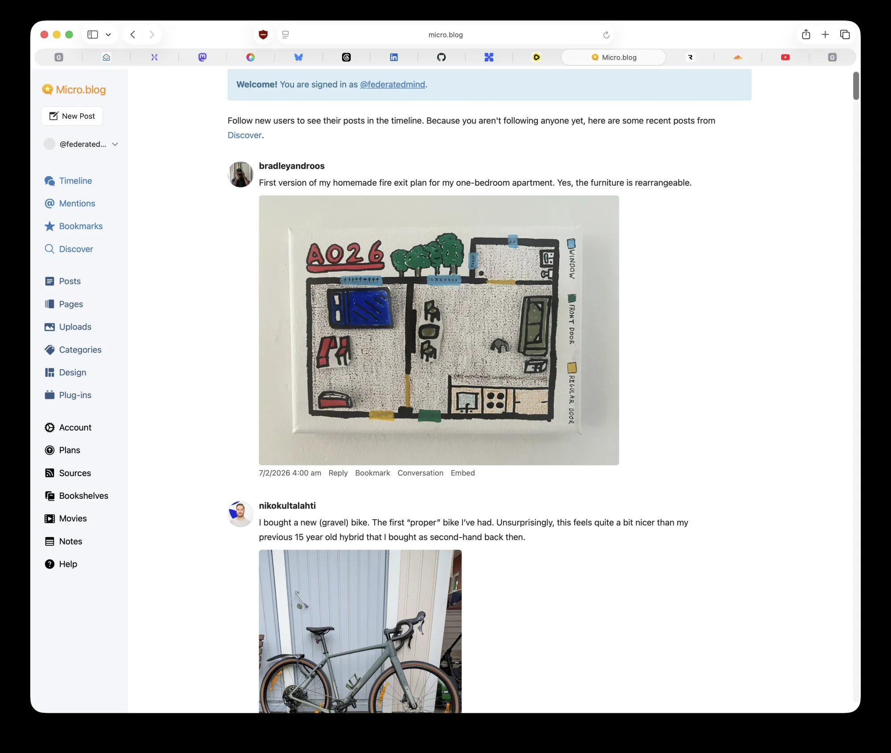
Task: Open the Timeline section in sidebar
Action: click(x=68, y=181)
